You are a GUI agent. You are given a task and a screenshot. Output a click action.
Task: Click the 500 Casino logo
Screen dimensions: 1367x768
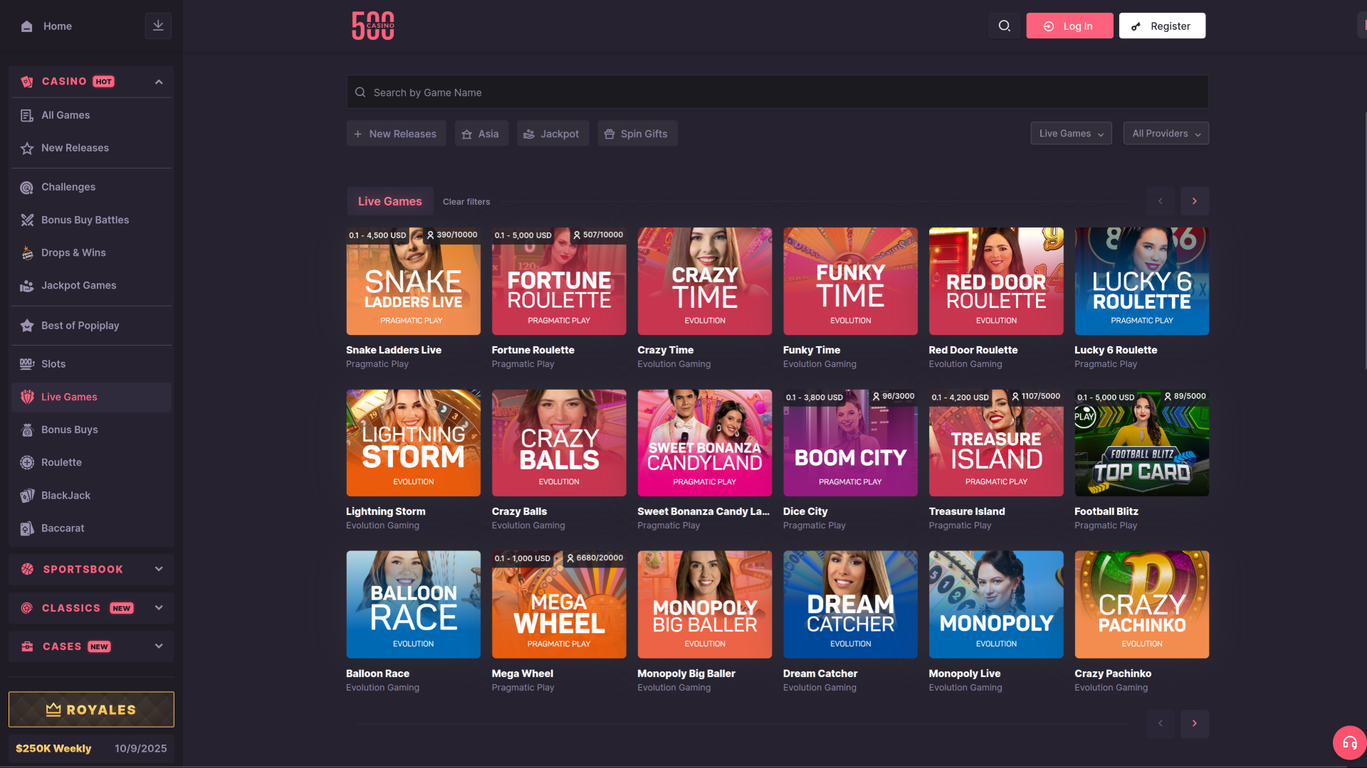click(x=373, y=26)
